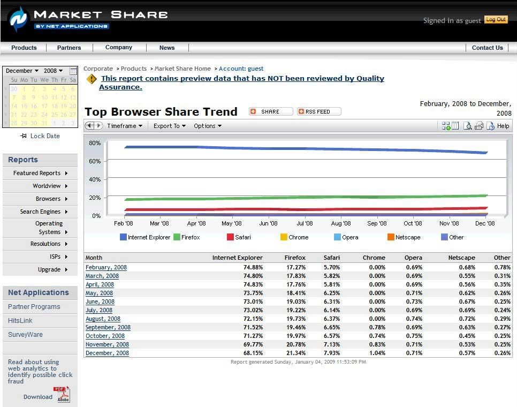
Task: Open Contact Us page
Action: (488, 48)
